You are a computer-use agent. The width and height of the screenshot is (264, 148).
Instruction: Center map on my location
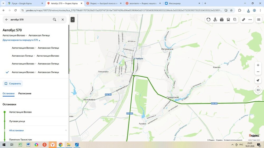[258, 80]
